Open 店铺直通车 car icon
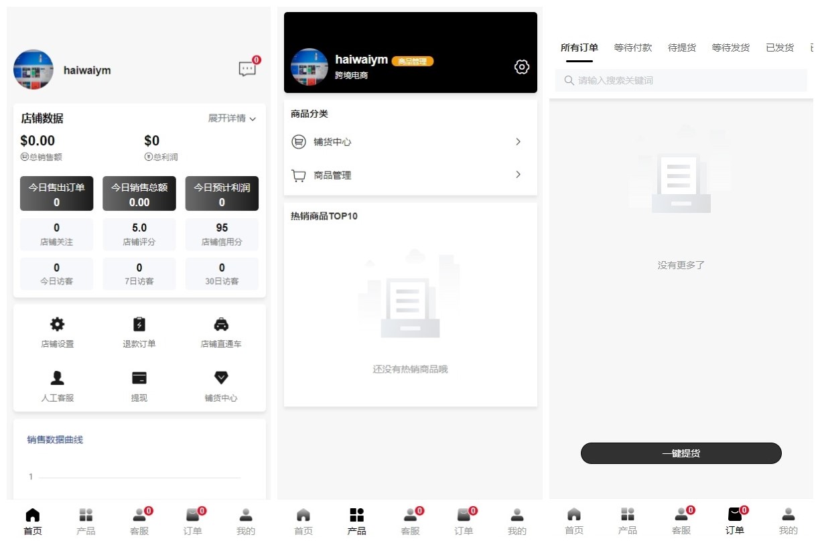Image resolution: width=820 pixels, height=545 pixels. (221, 325)
